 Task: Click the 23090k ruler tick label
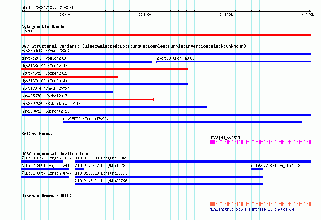pos(64,14)
